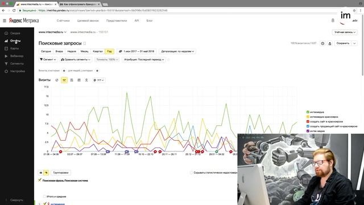Image resolution: width=364 pixels, height=205 pixels.
Task: Open Вебвизор in the sidebar
Action: (x=16, y=56)
